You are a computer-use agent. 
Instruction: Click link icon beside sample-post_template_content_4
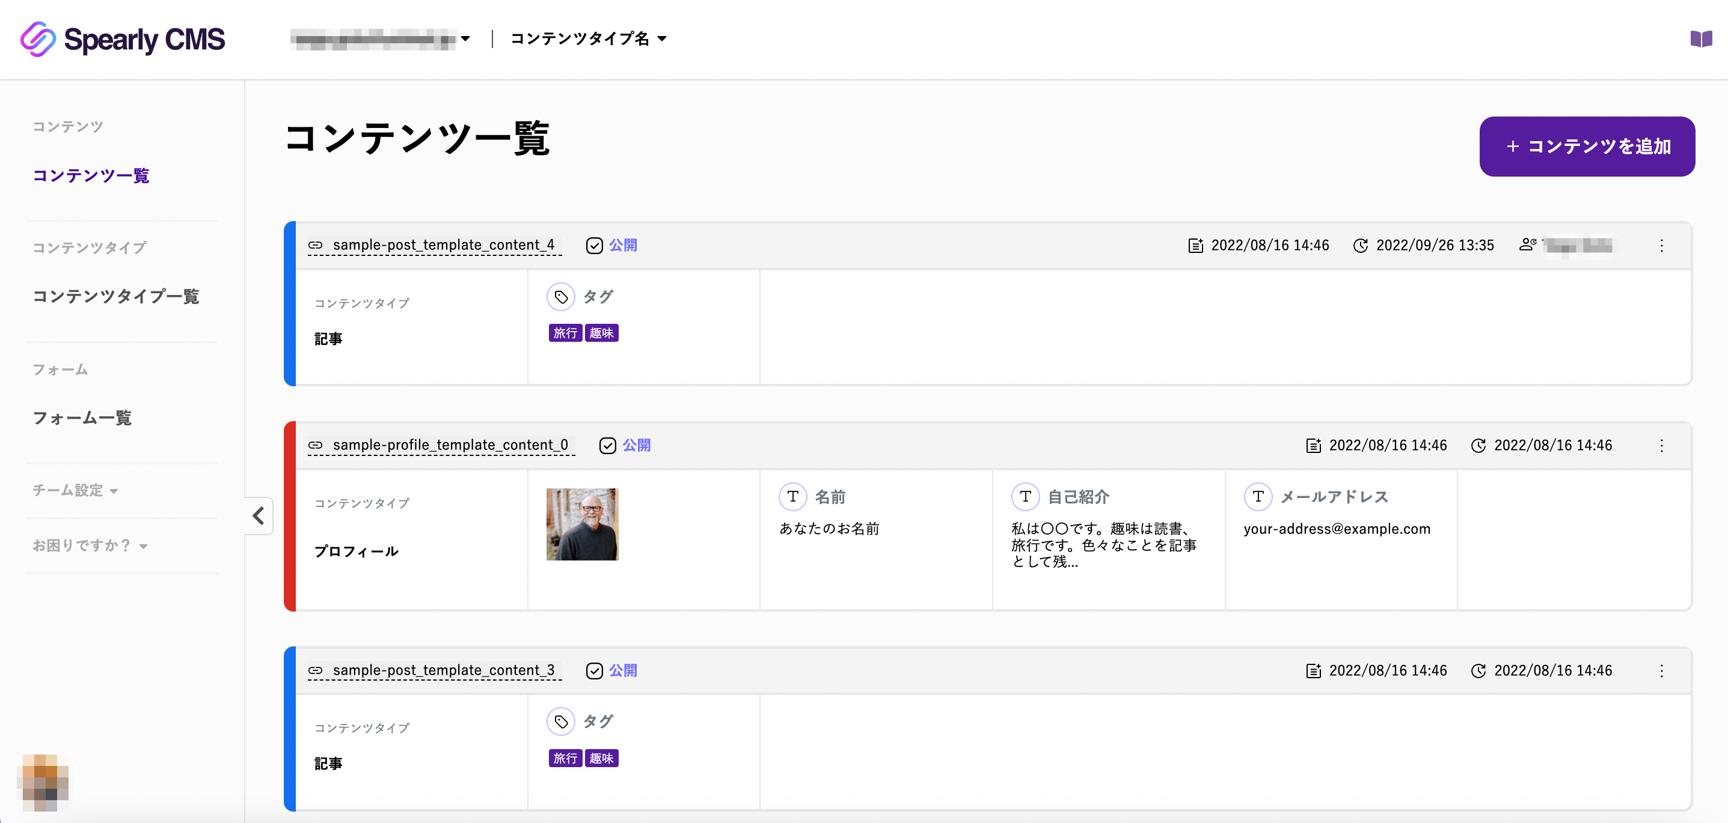click(315, 245)
